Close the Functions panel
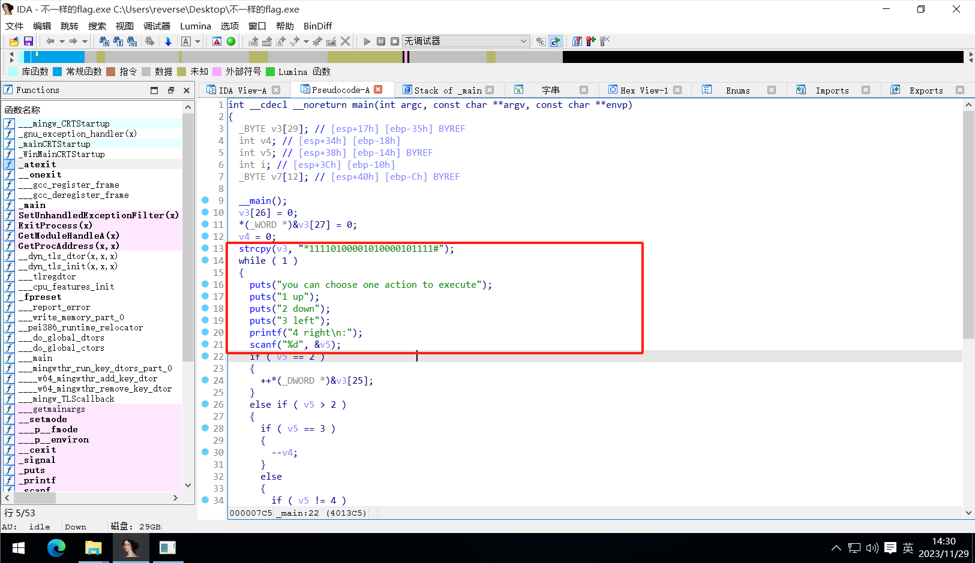The image size is (975, 563). [x=187, y=91]
